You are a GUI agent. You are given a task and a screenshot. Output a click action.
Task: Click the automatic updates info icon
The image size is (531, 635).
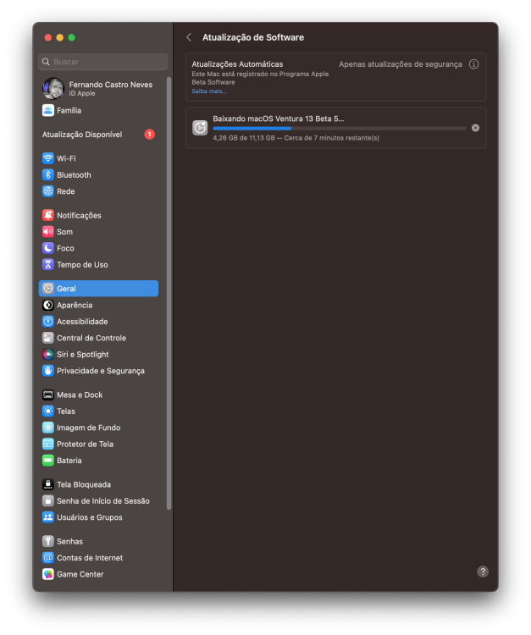pos(473,64)
